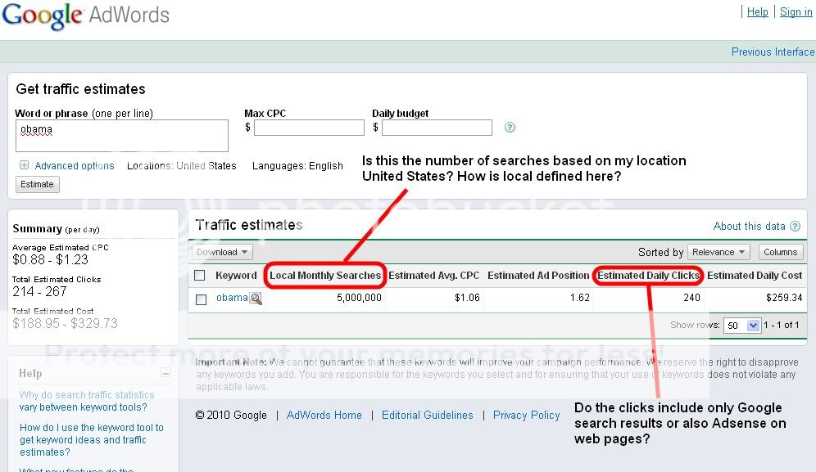Open the AdWords Home footer link

pyautogui.click(x=324, y=416)
